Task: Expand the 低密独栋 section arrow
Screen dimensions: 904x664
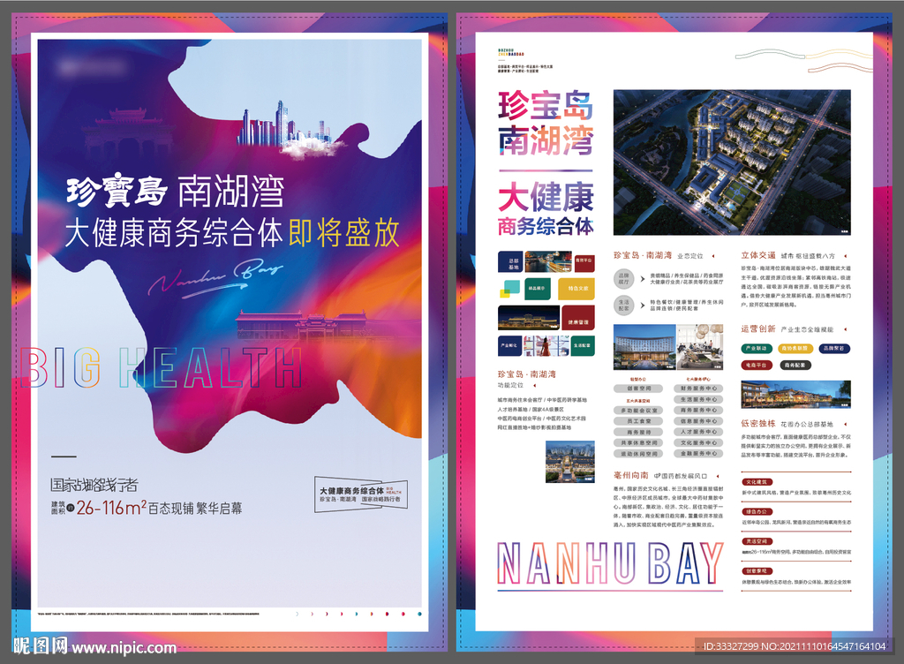Action: (847, 423)
